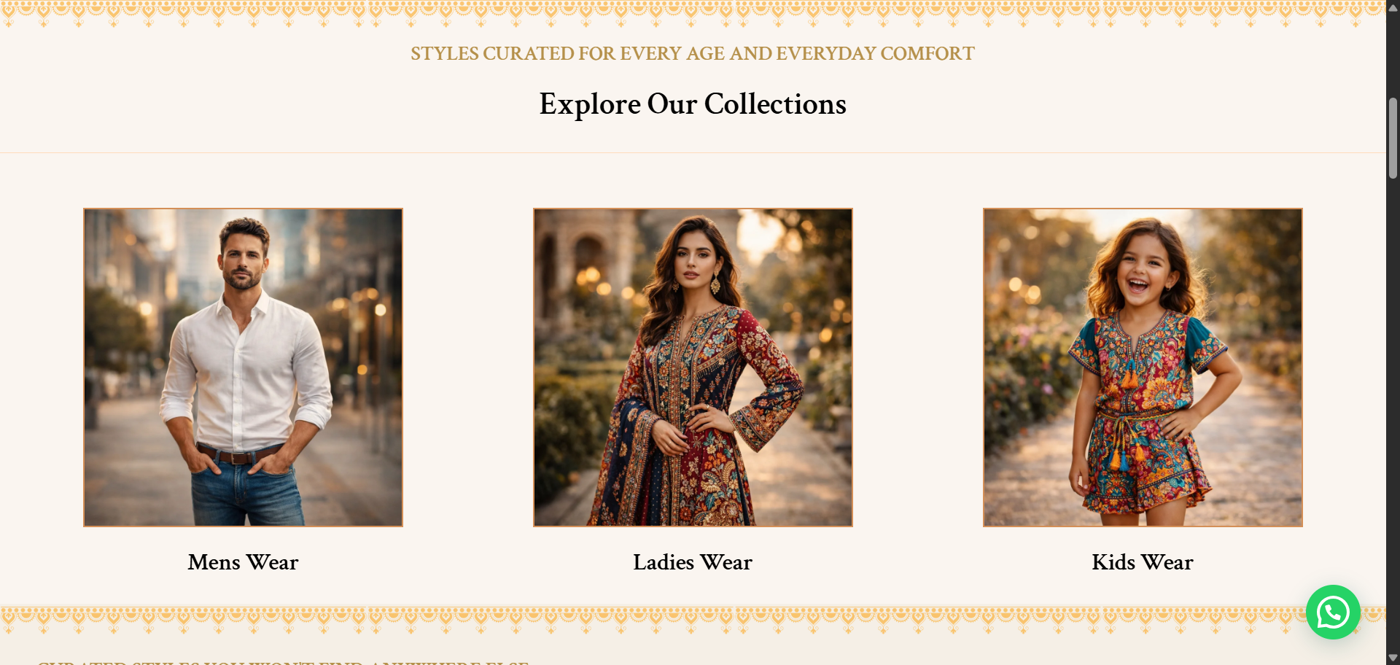
Task: Open the WhatsApp chat bubble
Action: pyautogui.click(x=1332, y=612)
